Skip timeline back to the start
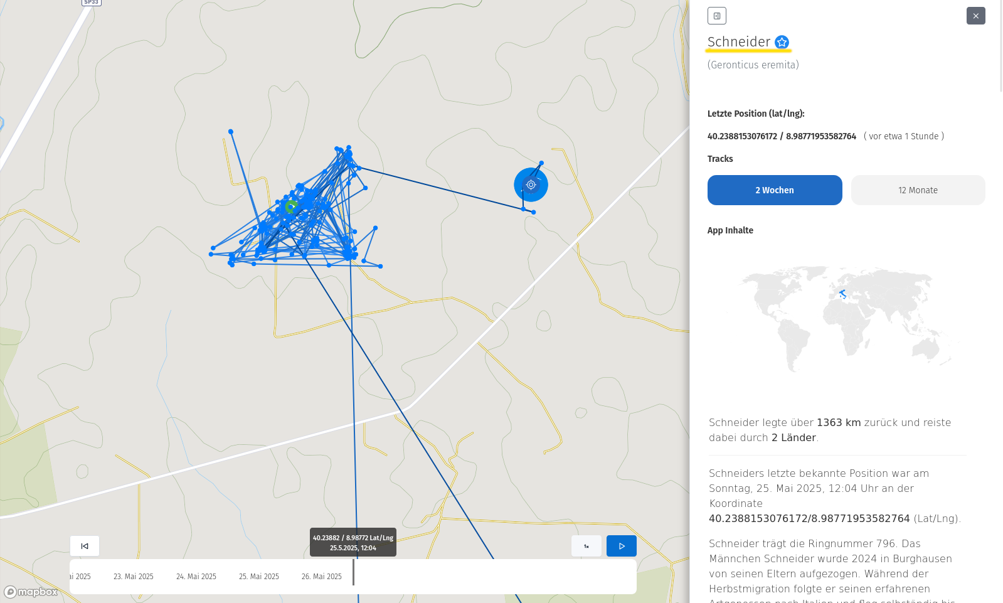The height and width of the screenshot is (603, 1003). coord(85,546)
